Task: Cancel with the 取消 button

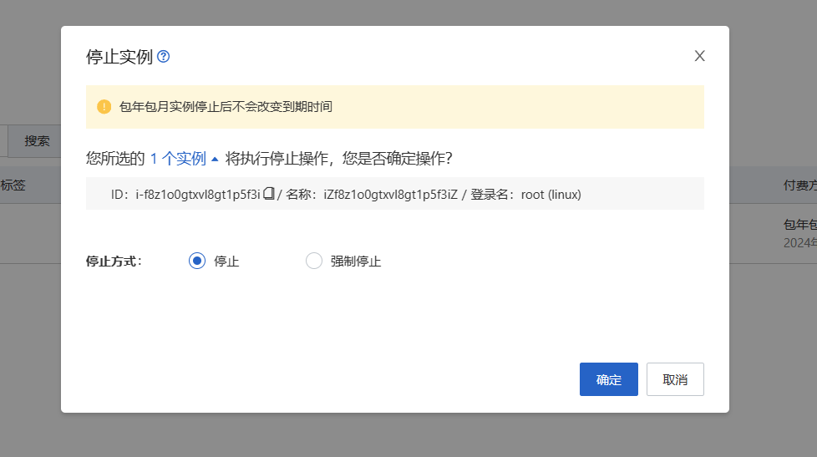Action: (675, 379)
